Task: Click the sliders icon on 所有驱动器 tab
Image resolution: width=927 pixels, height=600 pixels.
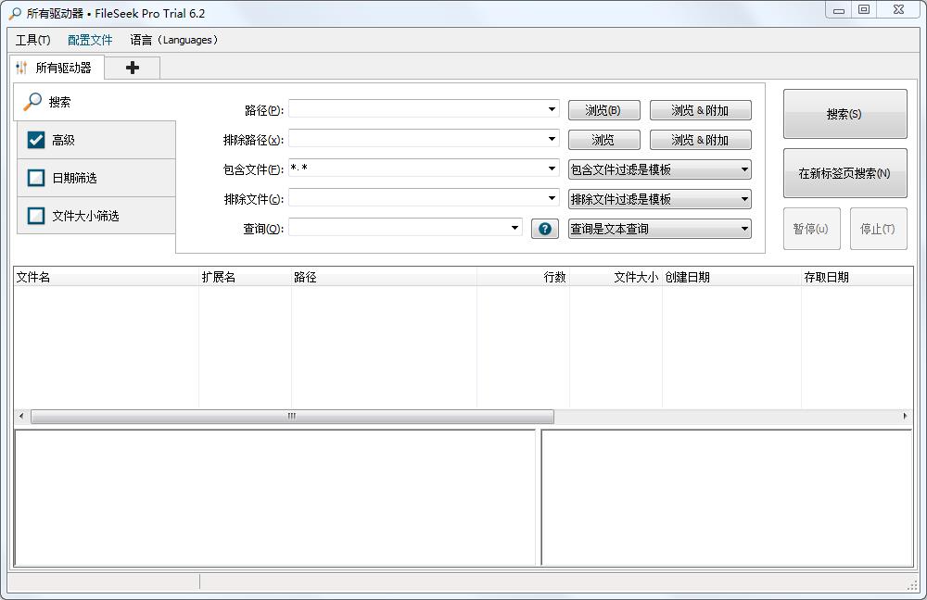Action: (20, 67)
